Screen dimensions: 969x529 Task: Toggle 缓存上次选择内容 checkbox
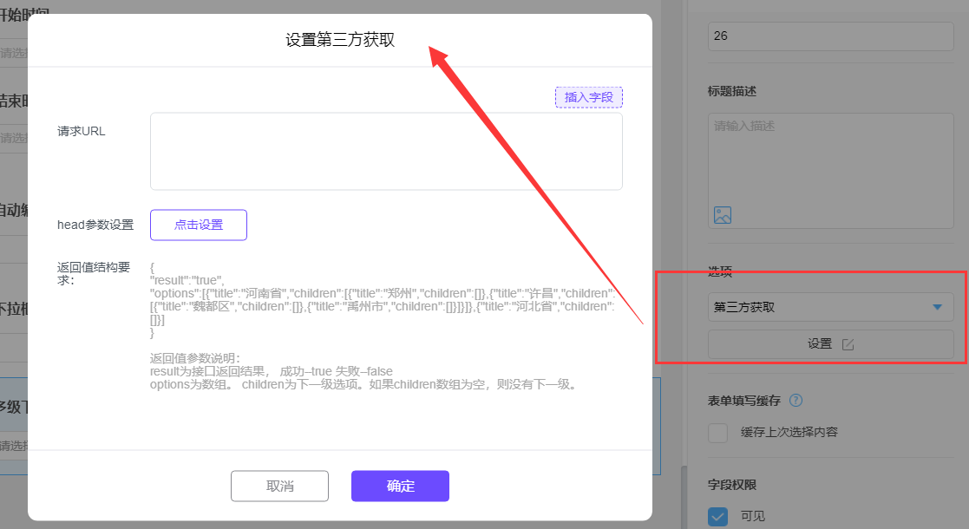718,433
